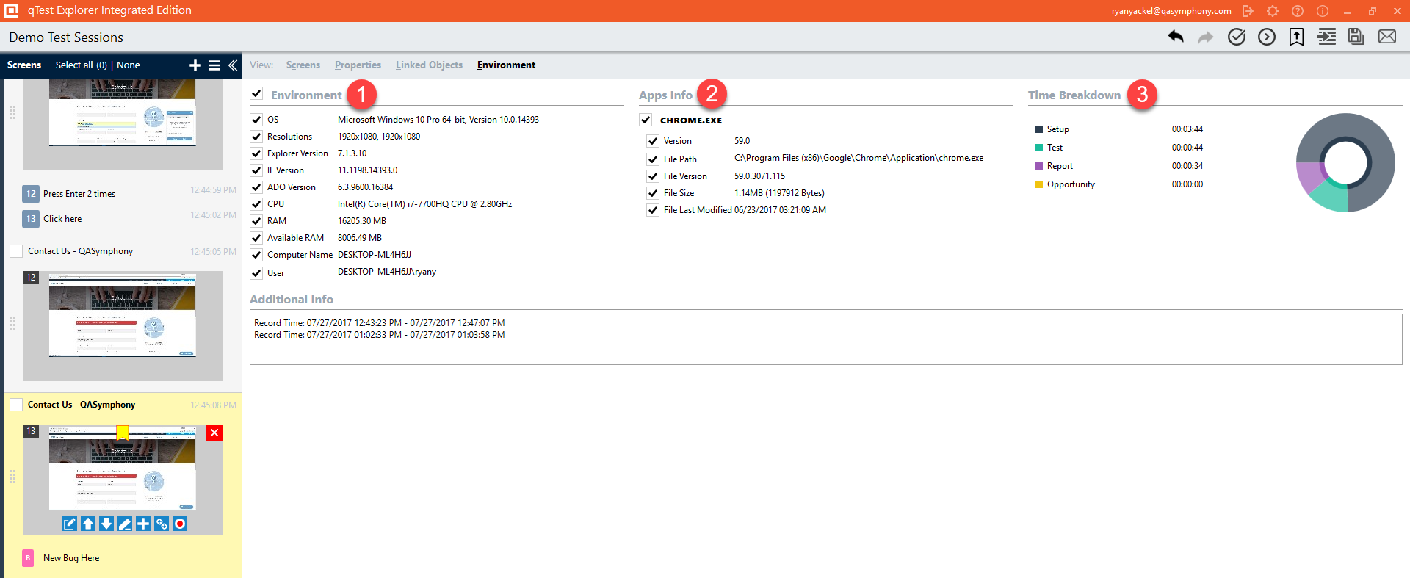Uncheck the OS checkbox
Viewport: 1410px width, 578px height.
point(256,119)
